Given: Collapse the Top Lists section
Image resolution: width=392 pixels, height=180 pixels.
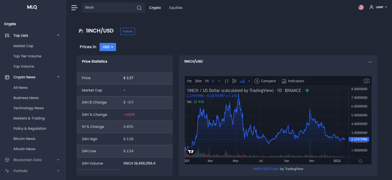Looking at the screenshot, I should [58, 35].
